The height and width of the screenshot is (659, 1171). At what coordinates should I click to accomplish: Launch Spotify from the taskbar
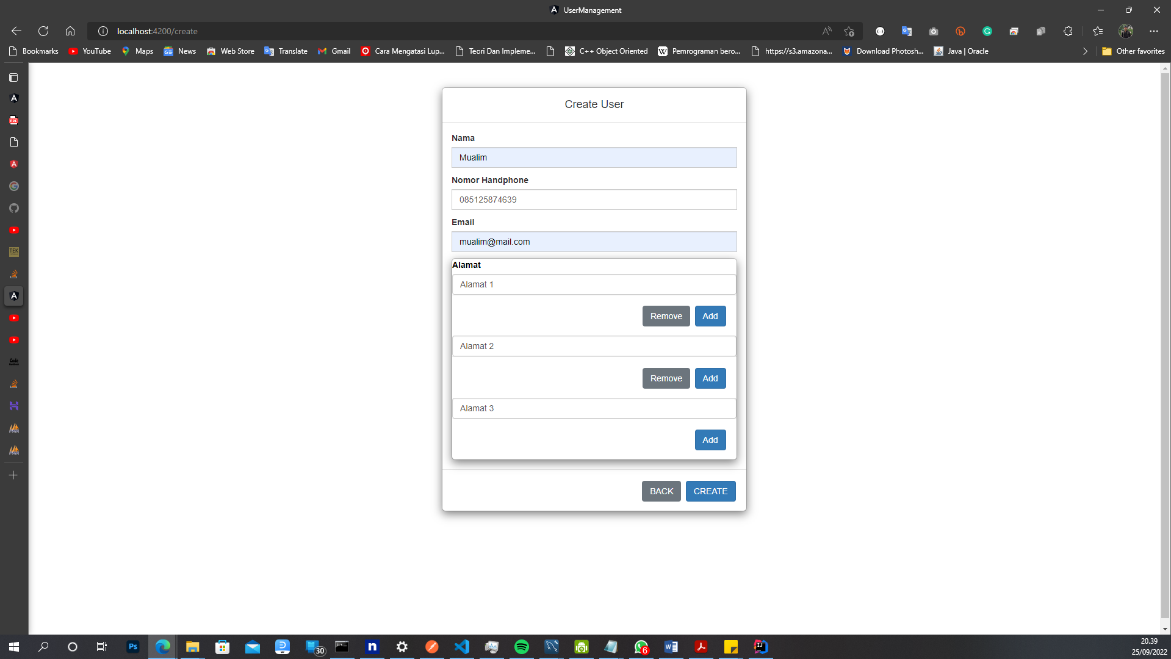(x=522, y=646)
